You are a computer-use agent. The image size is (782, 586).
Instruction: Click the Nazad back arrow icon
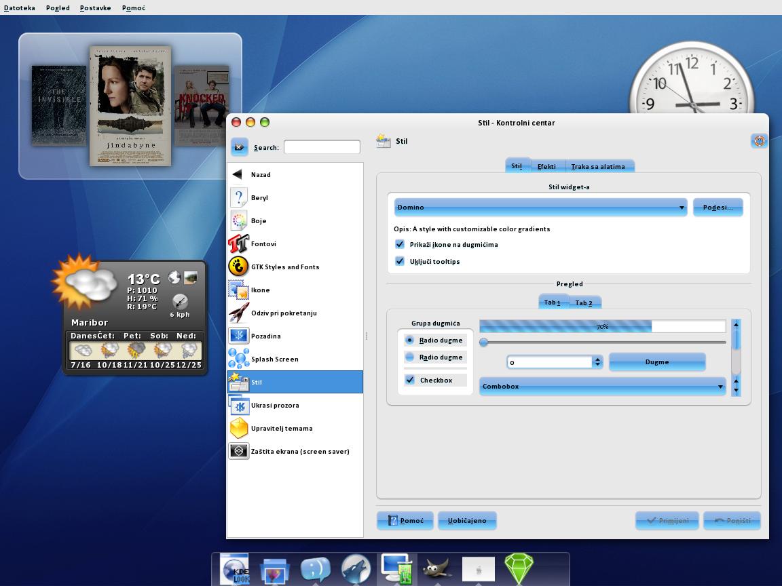point(238,174)
